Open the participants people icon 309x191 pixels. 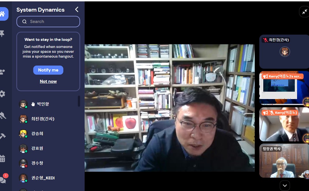[3, 72]
